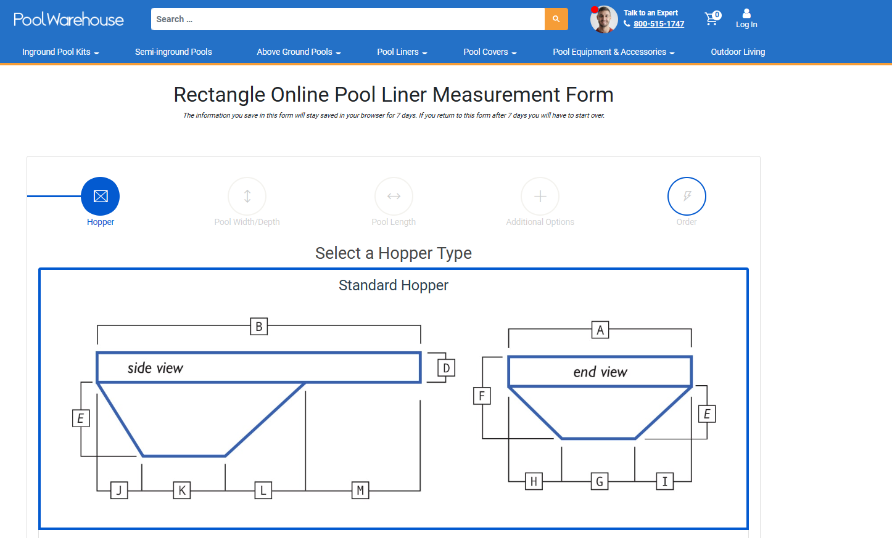This screenshot has width=892, height=538.
Task: Jump to Pool Length step icon
Action: click(x=394, y=196)
